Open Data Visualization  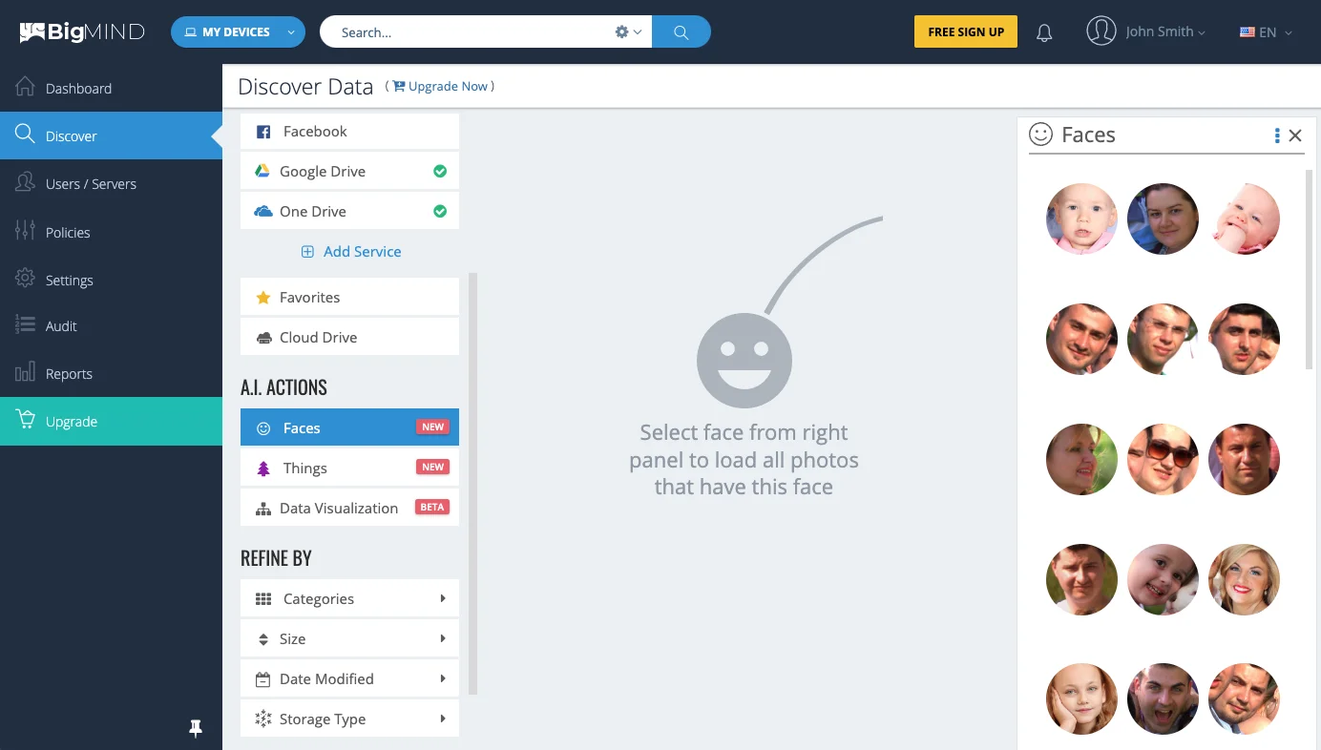[349, 508]
